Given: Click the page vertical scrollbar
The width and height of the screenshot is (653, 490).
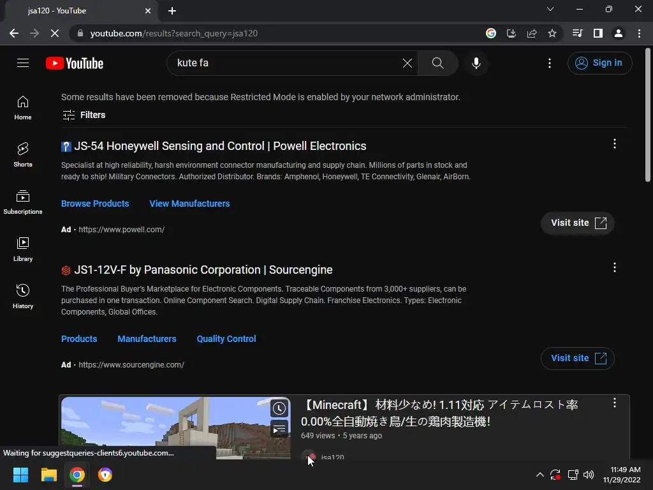Looking at the screenshot, I should tap(648, 116).
